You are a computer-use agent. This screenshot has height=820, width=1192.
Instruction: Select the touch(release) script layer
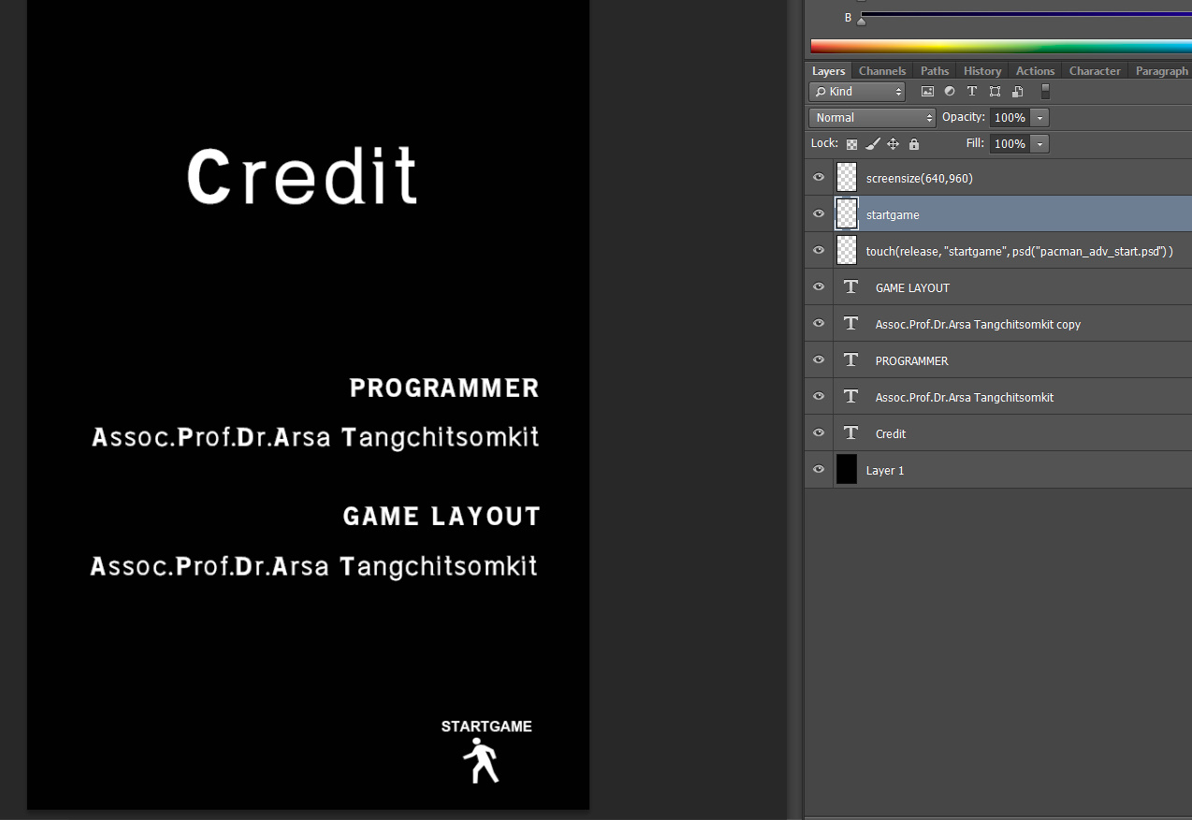(x=1020, y=250)
